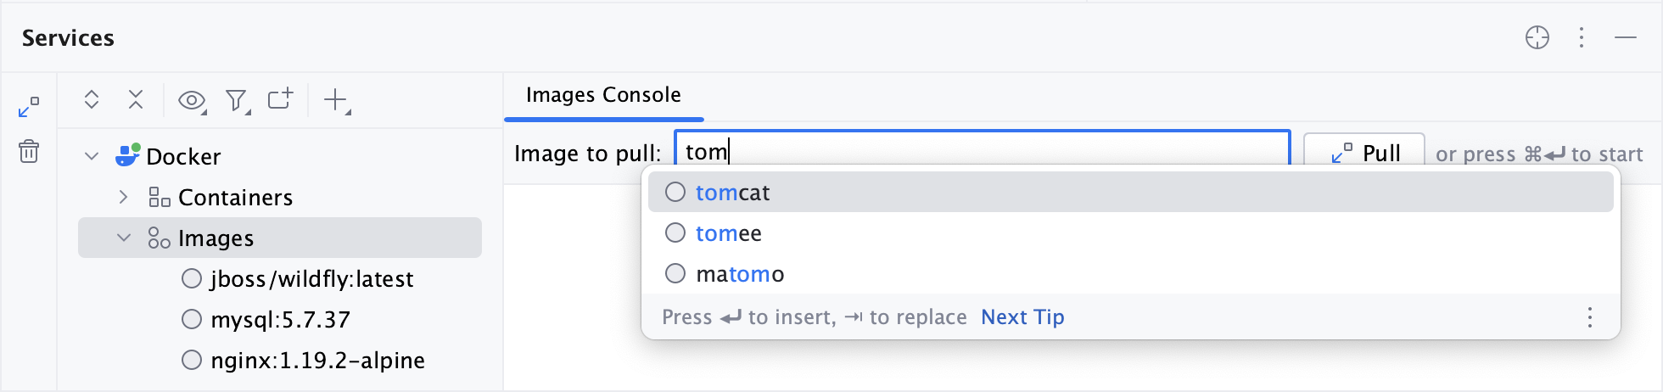Collapse the Docker tree node
Screen dimensions: 1663x392
point(92,156)
